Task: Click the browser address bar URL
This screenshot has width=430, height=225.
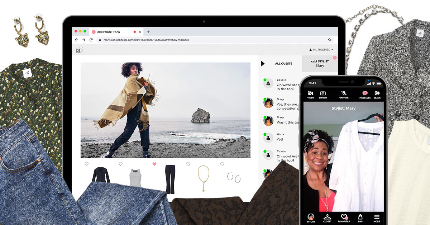Action: point(146,40)
